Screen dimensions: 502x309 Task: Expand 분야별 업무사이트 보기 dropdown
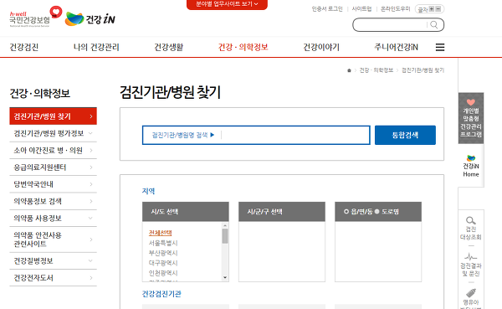(227, 4)
